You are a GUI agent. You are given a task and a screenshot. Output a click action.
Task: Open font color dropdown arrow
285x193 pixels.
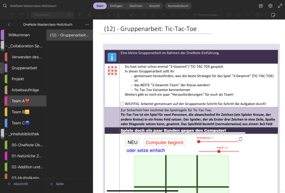123,15
